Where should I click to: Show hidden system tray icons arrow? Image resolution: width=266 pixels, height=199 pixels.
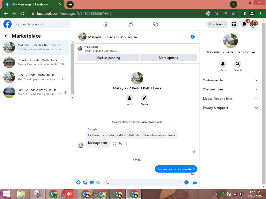click(x=216, y=194)
